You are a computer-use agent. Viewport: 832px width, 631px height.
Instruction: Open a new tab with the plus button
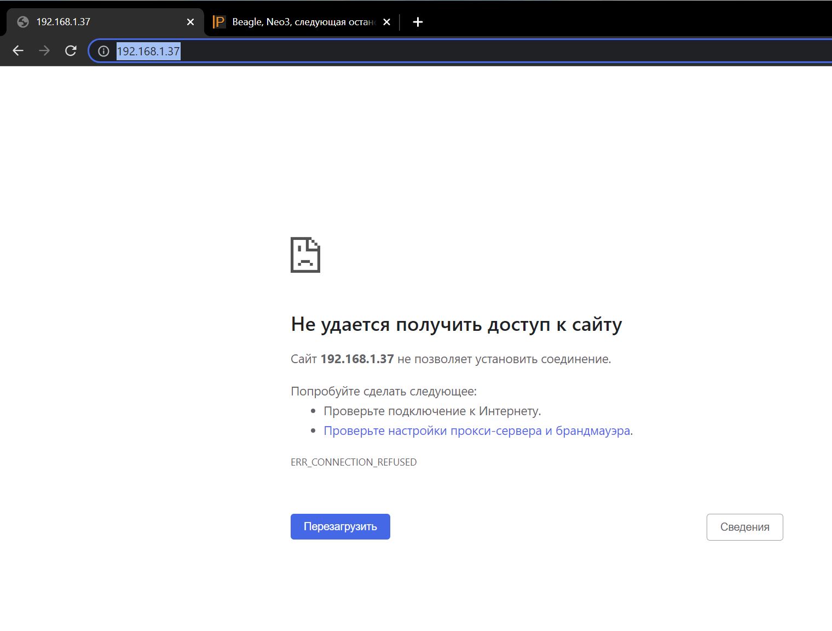(x=418, y=22)
